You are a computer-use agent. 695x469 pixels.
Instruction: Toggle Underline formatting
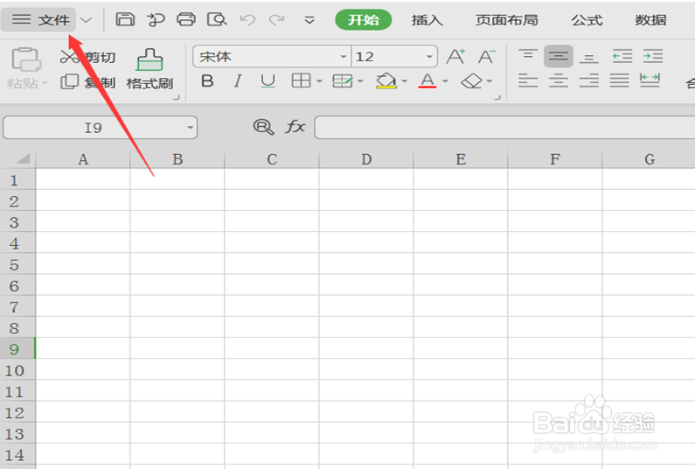click(x=268, y=81)
